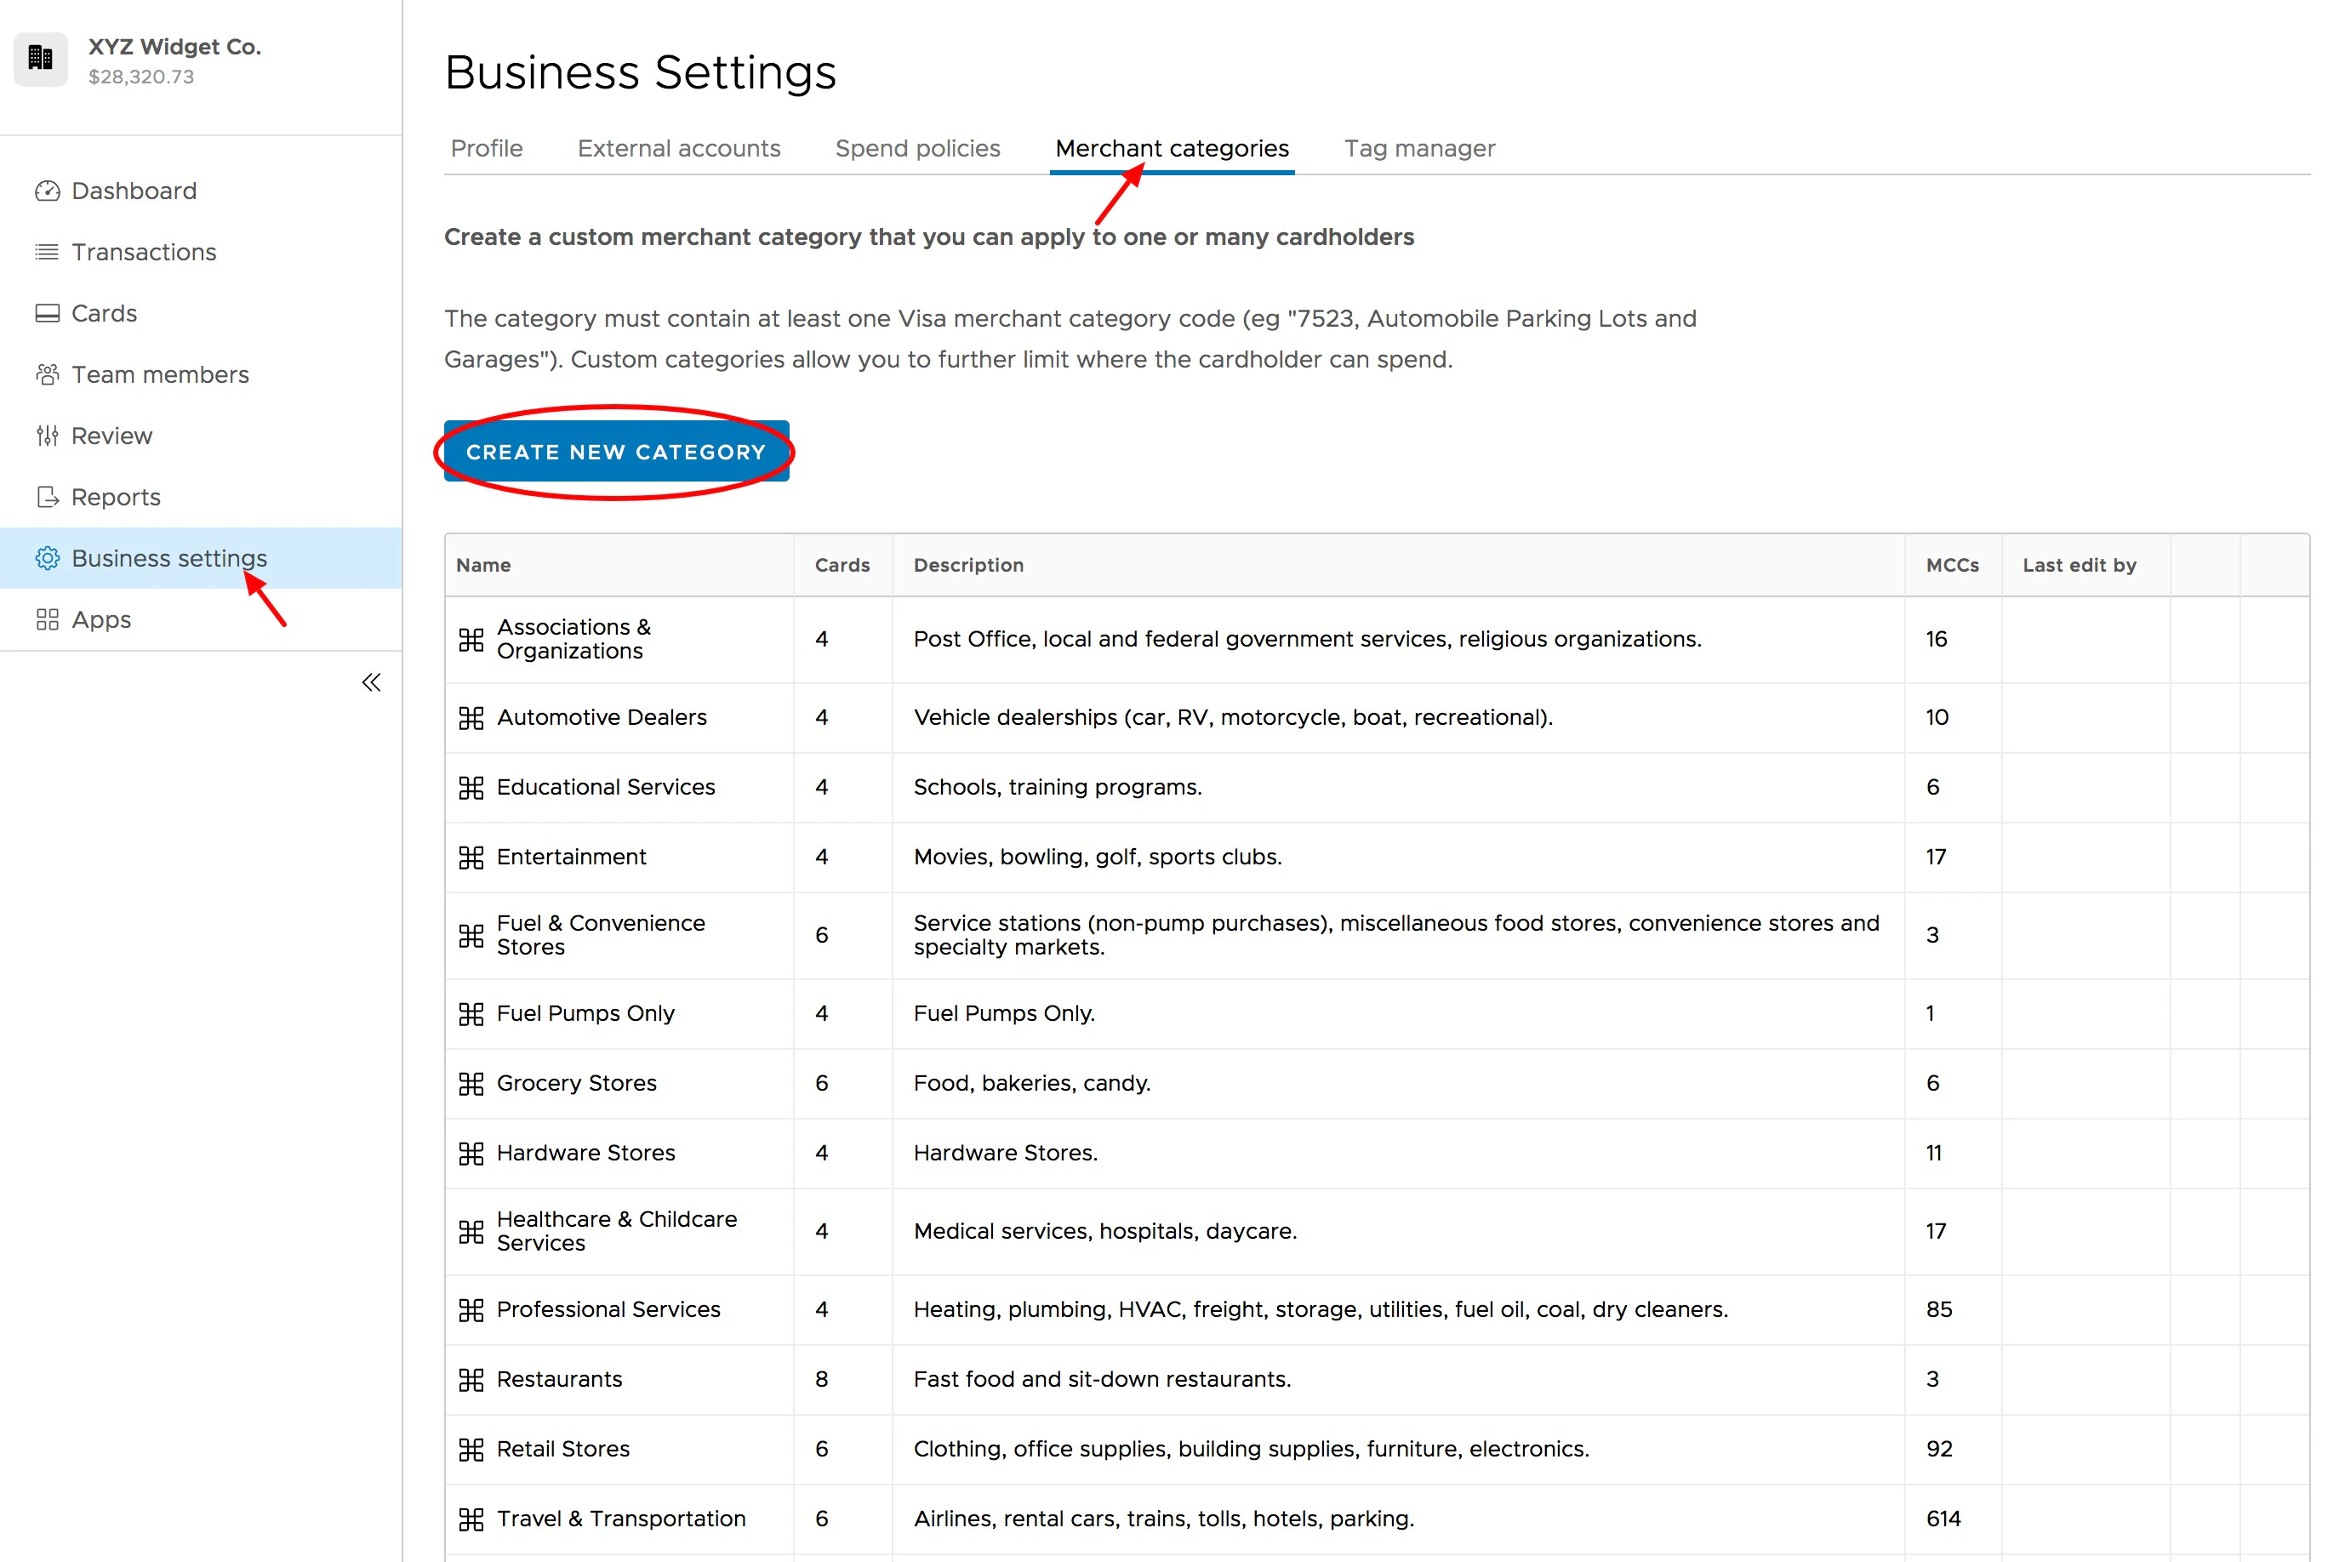Go to the Tag manager tab
Viewport: 2328px width, 1562px height.
(1418, 148)
